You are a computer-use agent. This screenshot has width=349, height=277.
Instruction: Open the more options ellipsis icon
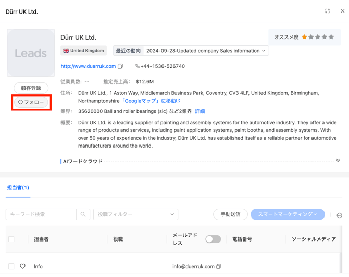coord(339,215)
